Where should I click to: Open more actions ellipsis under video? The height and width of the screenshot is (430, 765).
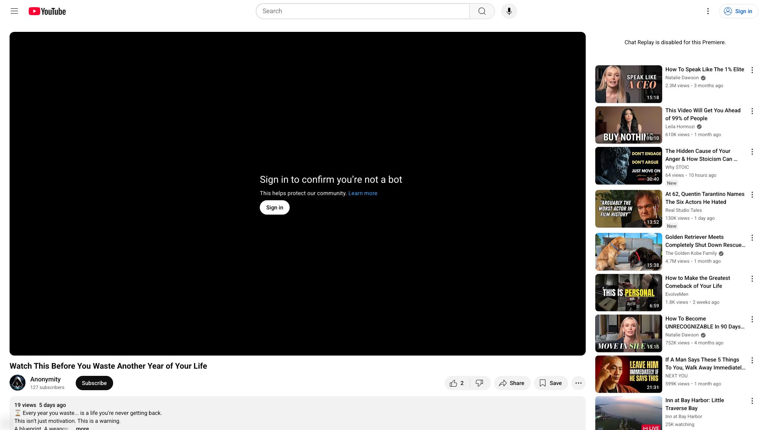(x=578, y=383)
